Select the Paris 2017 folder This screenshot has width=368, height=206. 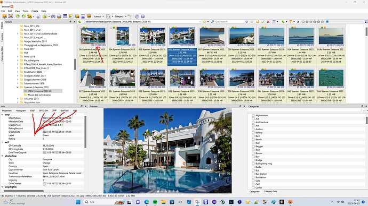(x=29, y=49)
